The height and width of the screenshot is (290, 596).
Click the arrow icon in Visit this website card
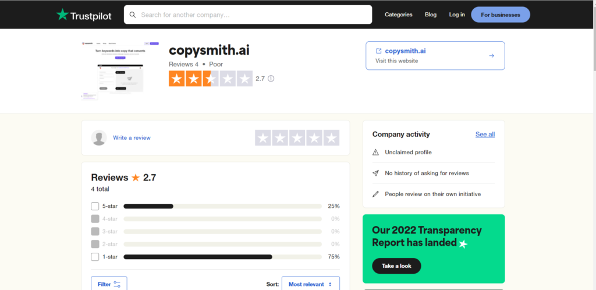point(491,56)
